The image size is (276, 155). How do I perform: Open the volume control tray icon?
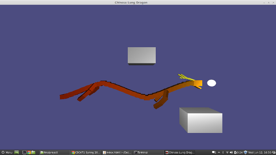[231, 152]
